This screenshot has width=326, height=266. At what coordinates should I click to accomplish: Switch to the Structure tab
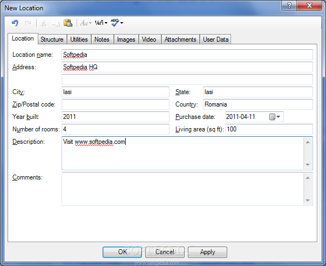click(52, 39)
